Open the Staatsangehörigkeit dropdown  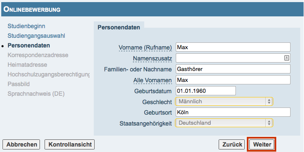224,123
